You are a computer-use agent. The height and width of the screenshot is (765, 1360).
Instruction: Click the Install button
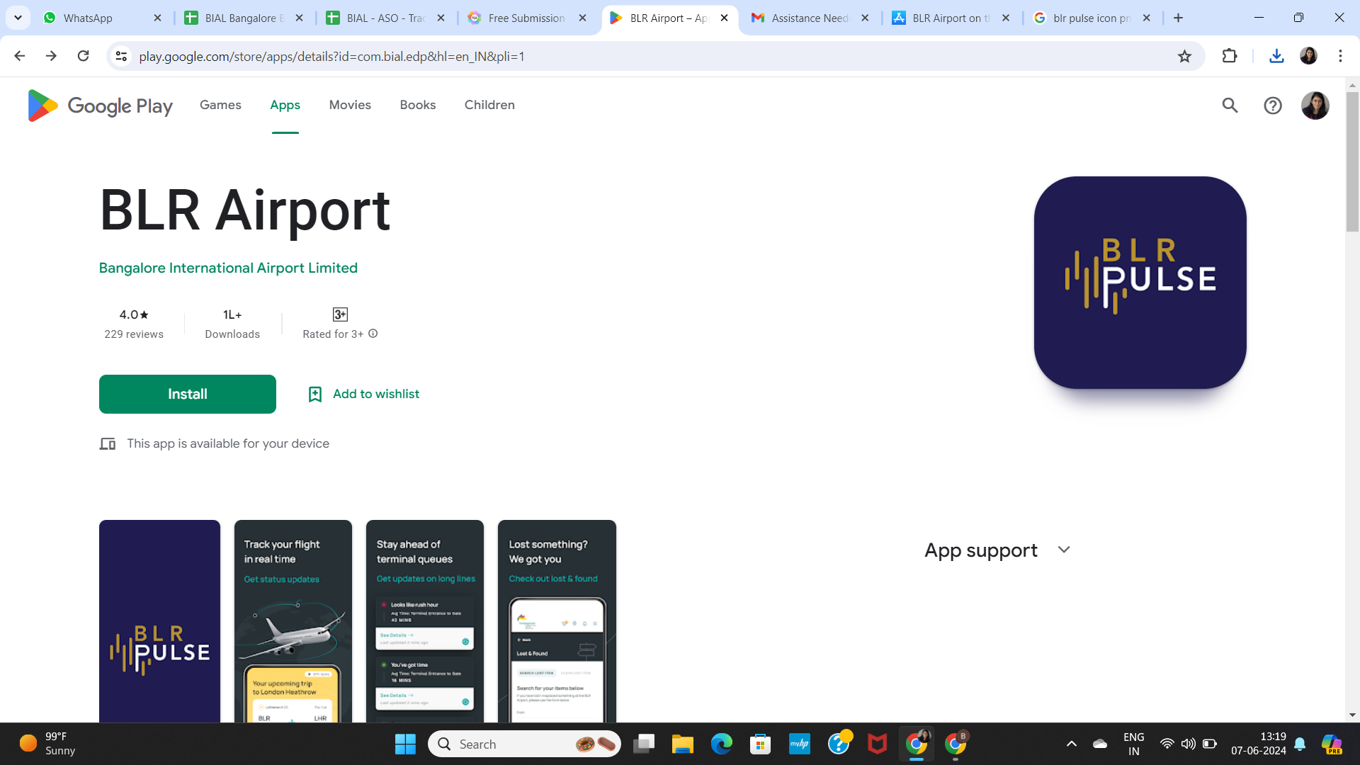point(188,394)
